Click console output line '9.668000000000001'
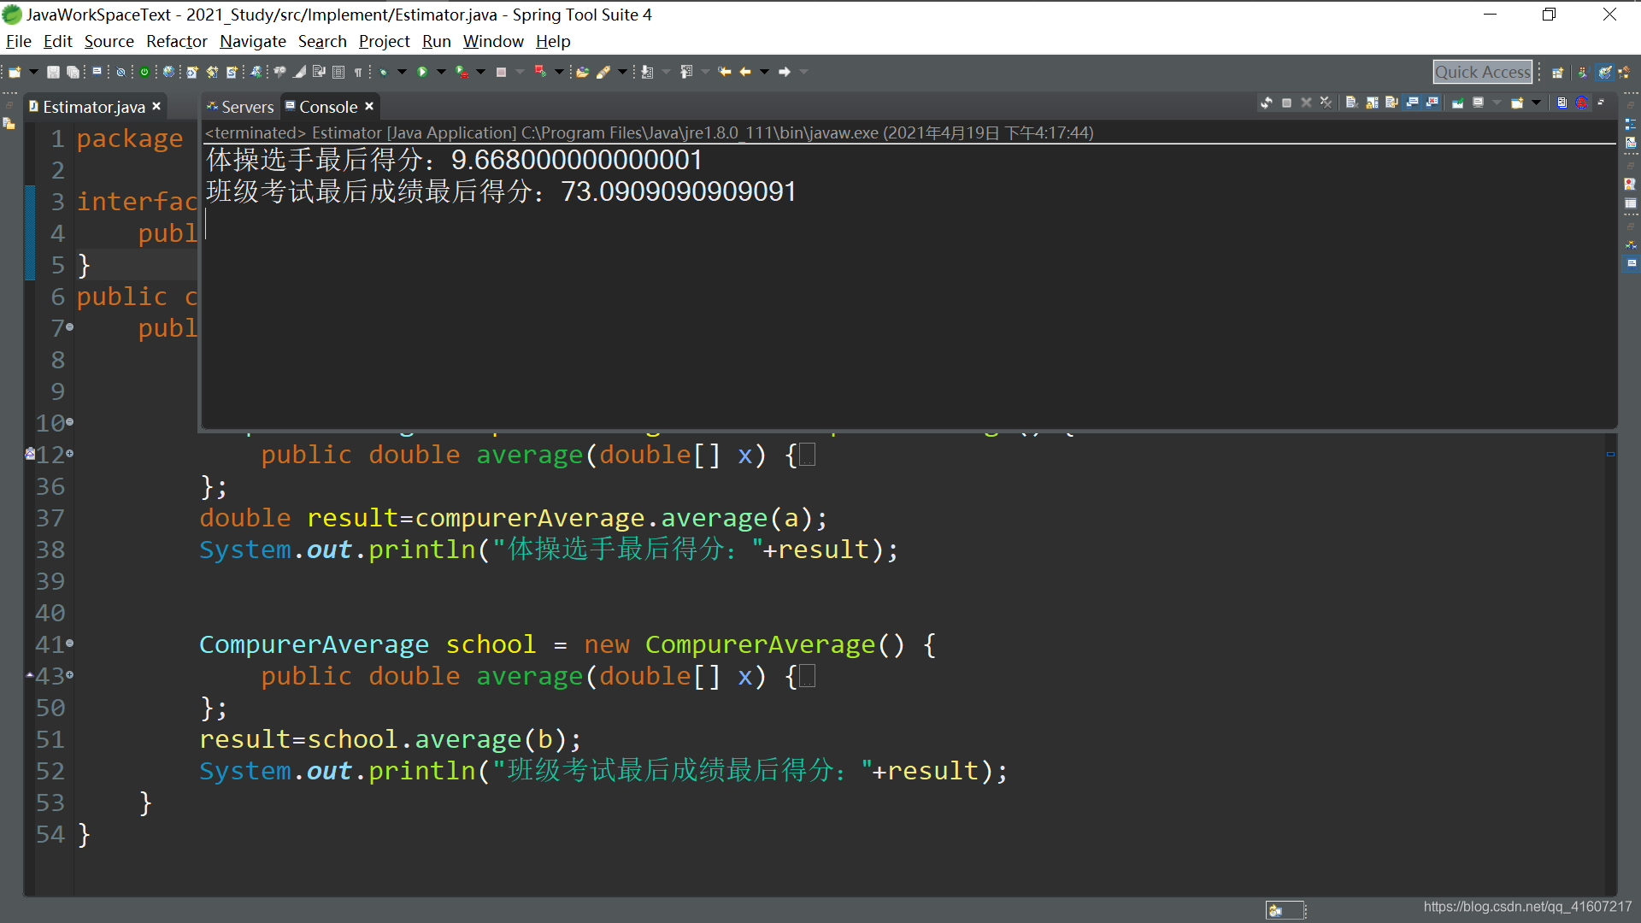This screenshot has height=923, width=1641. point(577,160)
